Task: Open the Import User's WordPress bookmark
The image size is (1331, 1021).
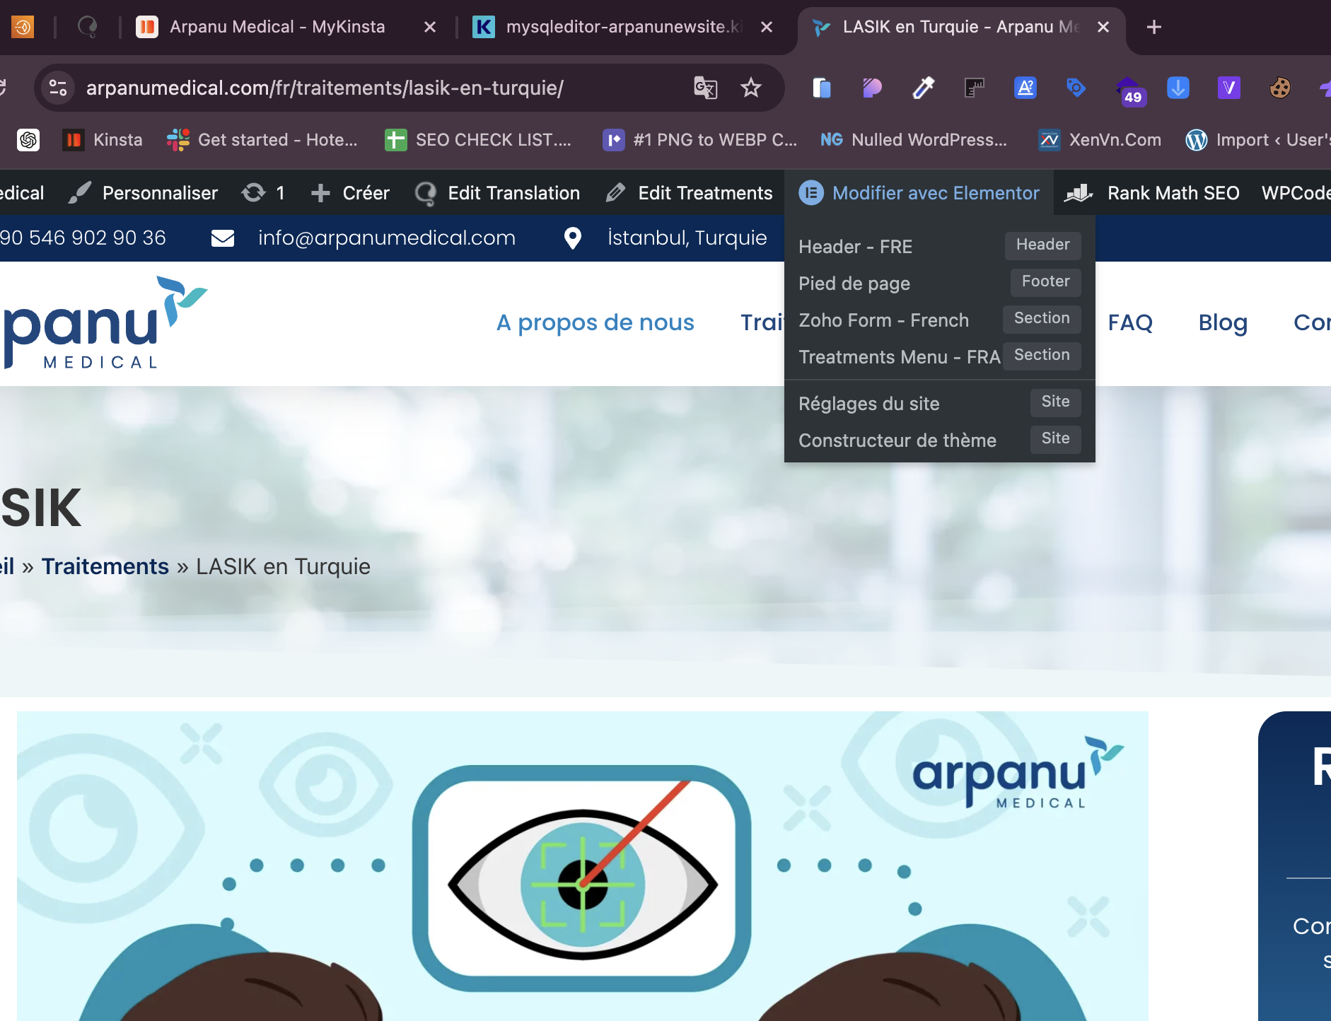Action: 1257,140
